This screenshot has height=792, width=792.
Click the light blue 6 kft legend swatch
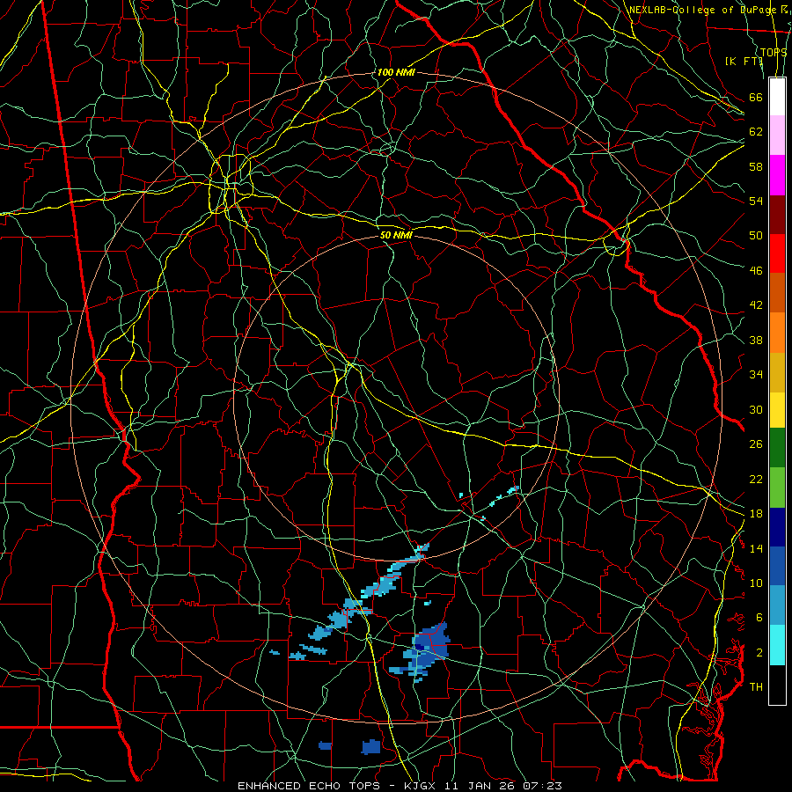tap(777, 605)
